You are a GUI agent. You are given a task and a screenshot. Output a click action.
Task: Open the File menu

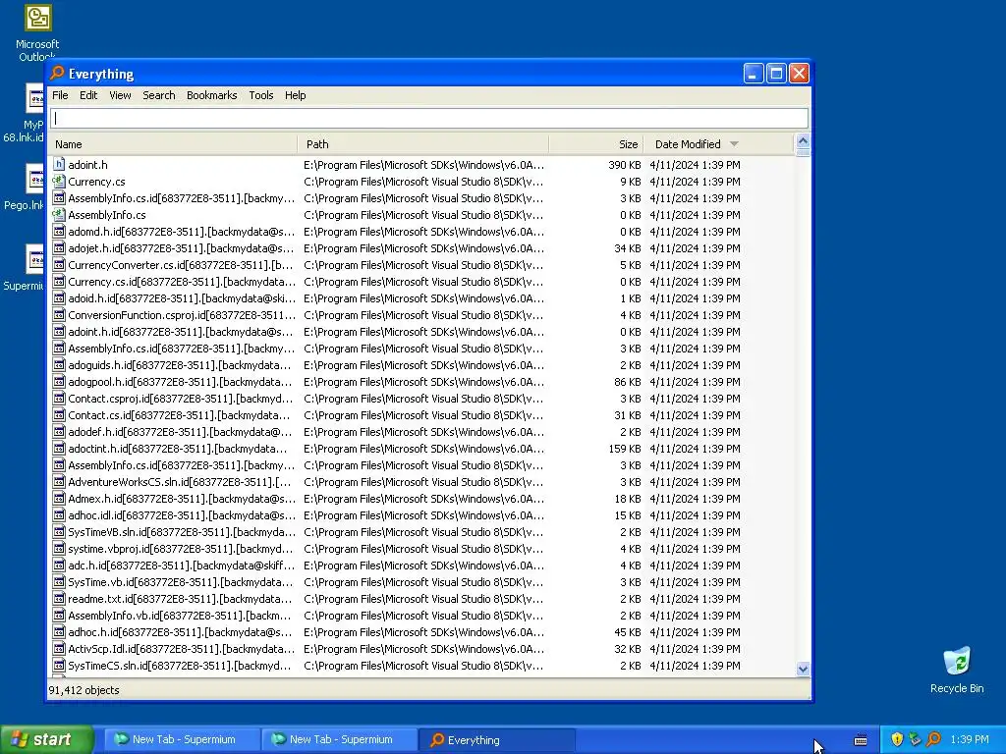click(60, 95)
